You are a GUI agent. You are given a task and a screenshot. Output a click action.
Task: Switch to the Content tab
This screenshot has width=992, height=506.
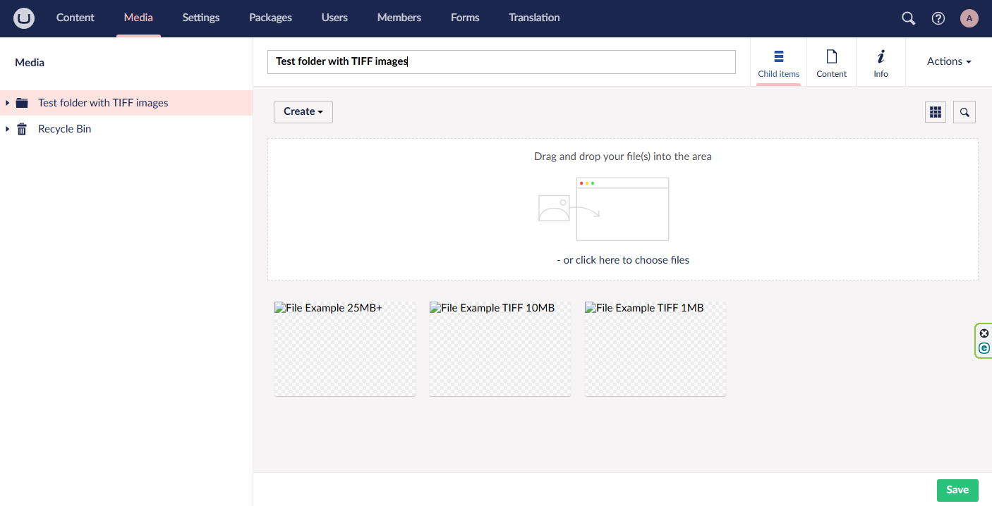[831, 62]
